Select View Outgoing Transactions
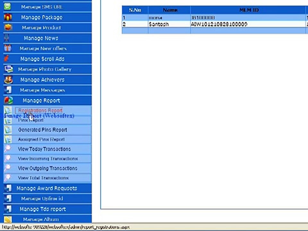This screenshot has width=308, height=231. [47, 168]
